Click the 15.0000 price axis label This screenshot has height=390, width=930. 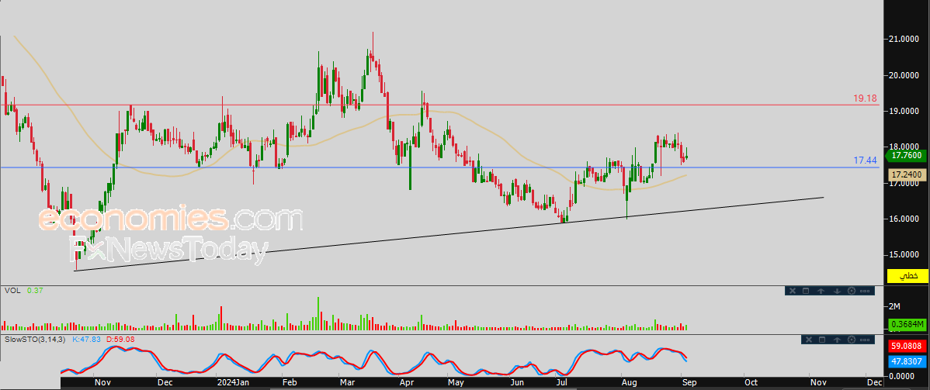point(904,254)
